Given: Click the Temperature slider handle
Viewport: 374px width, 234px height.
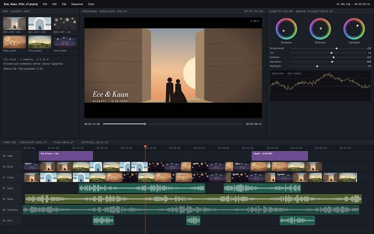Looking at the screenshot, I should point(337,48).
